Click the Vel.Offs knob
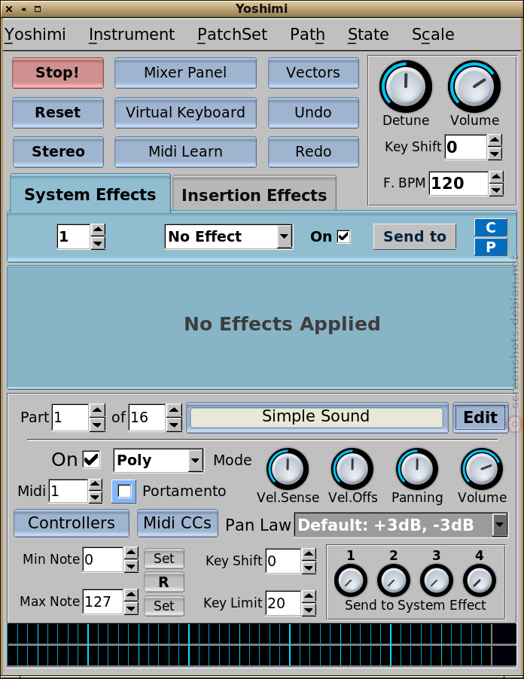 click(x=352, y=469)
